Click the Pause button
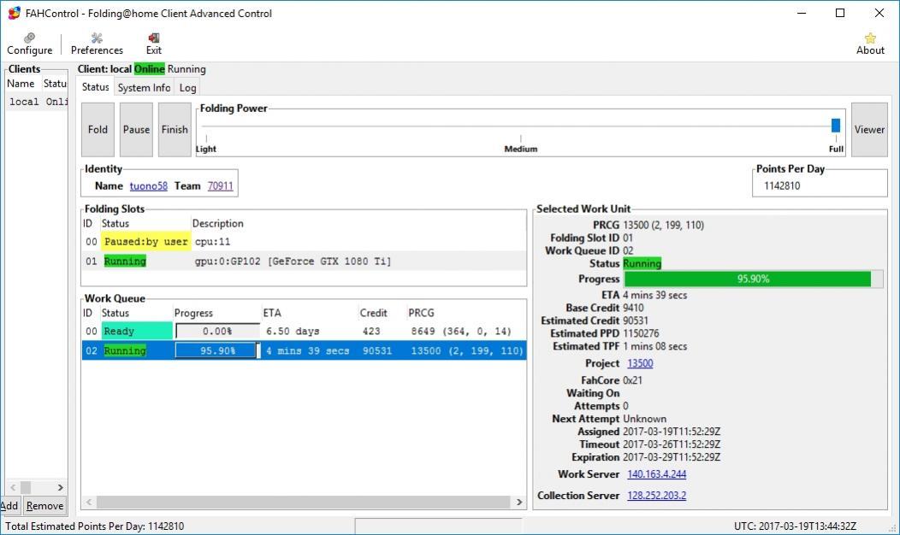900x535 pixels. click(x=136, y=130)
